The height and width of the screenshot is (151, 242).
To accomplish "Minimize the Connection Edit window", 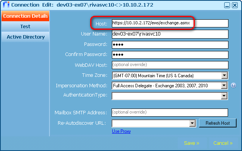I will coord(227,5).
